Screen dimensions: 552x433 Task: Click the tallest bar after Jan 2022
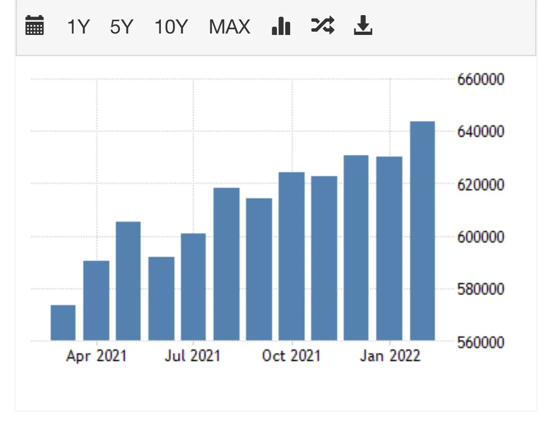pos(422,231)
